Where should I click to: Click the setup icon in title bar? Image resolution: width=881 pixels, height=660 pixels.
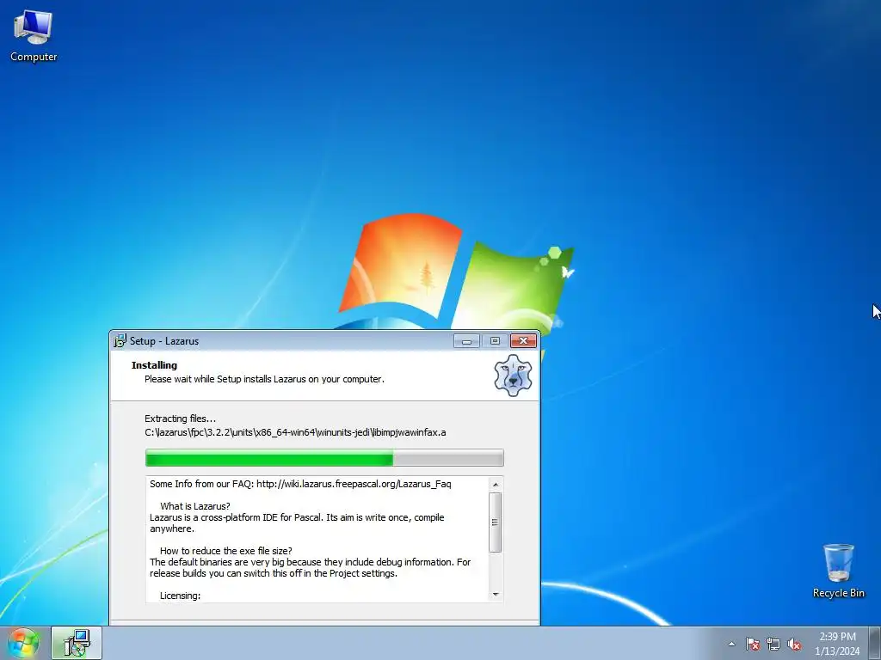[x=120, y=340]
